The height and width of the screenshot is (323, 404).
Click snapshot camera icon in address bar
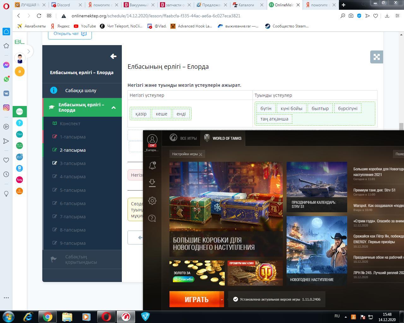click(x=351, y=16)
